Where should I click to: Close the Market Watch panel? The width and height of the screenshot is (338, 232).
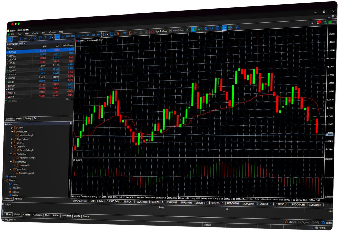point(73,41)
